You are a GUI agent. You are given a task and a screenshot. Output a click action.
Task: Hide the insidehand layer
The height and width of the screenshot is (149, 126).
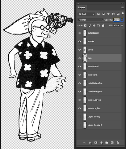pyautogui.click(x=80, y=66)
